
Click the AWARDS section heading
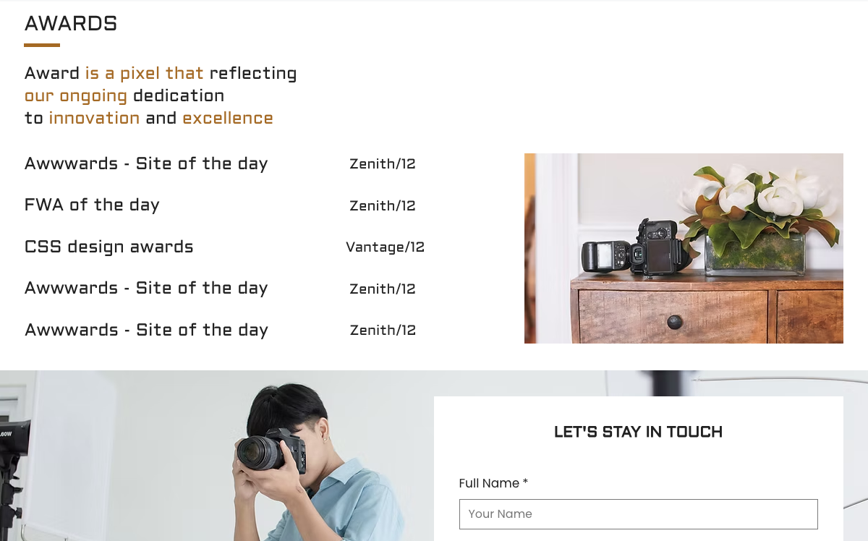[x=70, y=22]
